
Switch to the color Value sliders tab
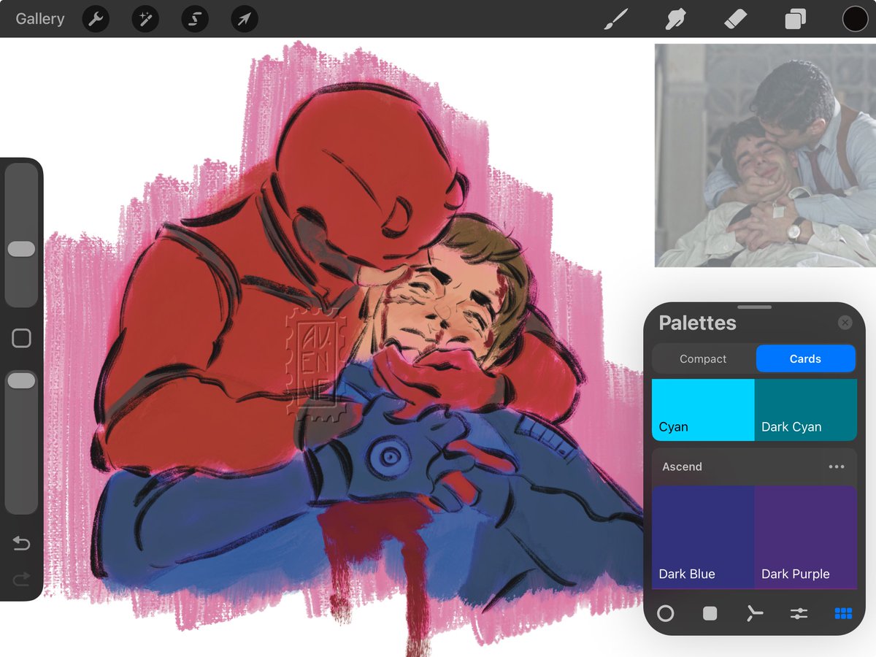click(799, 614)
